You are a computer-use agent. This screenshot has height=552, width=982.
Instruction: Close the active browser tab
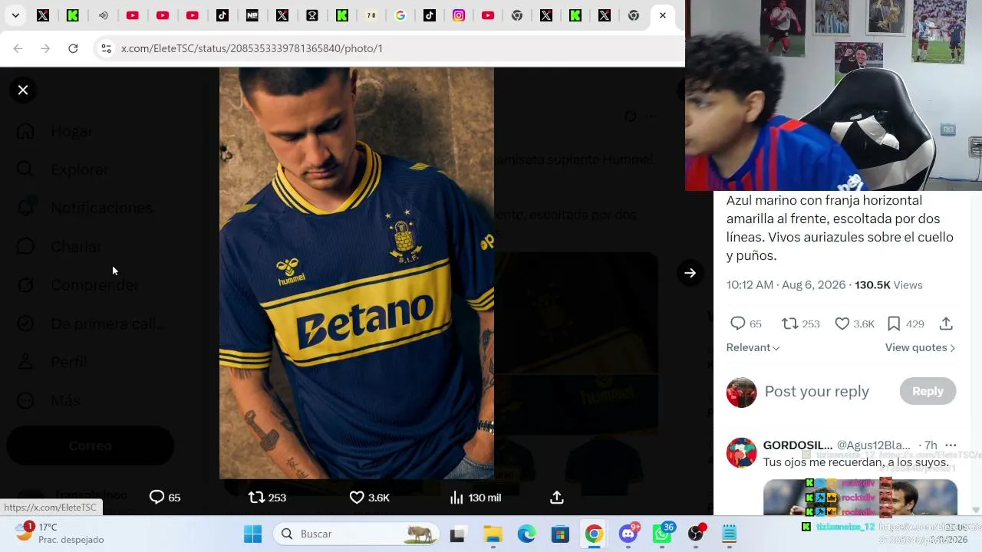[663, 15]
